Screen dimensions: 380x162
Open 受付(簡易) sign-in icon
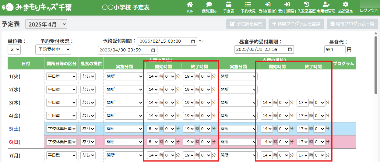click(287, 5)
